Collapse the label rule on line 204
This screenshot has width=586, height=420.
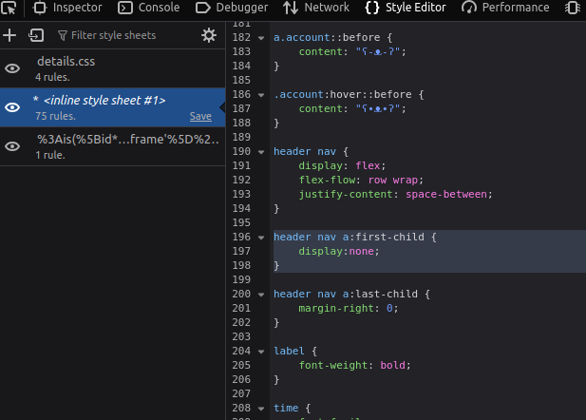(x=261, y=352)
